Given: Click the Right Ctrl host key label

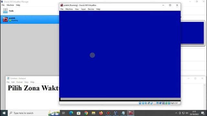Looking at the screenshot, I should (174, 103).
